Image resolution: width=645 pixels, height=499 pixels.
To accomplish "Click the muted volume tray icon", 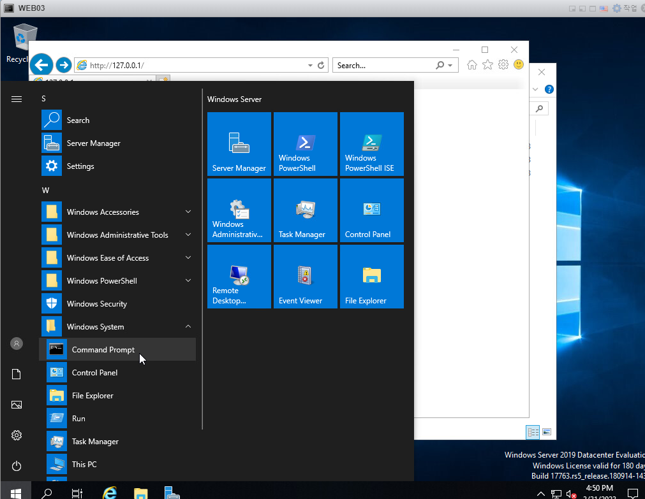I will 571,494.
